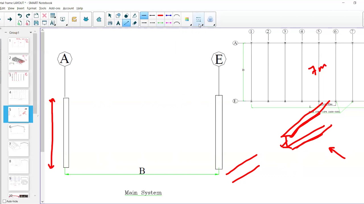Select the Fill bucket tool
Screen dimensions: 364x204
click(135, 16)
